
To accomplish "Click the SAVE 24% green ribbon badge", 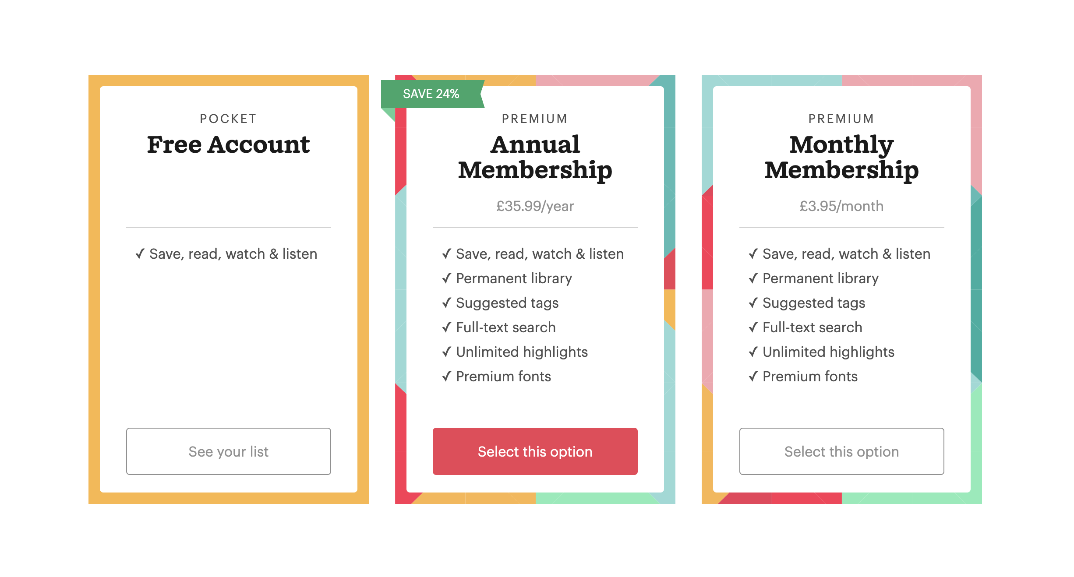I will [431, 94].
